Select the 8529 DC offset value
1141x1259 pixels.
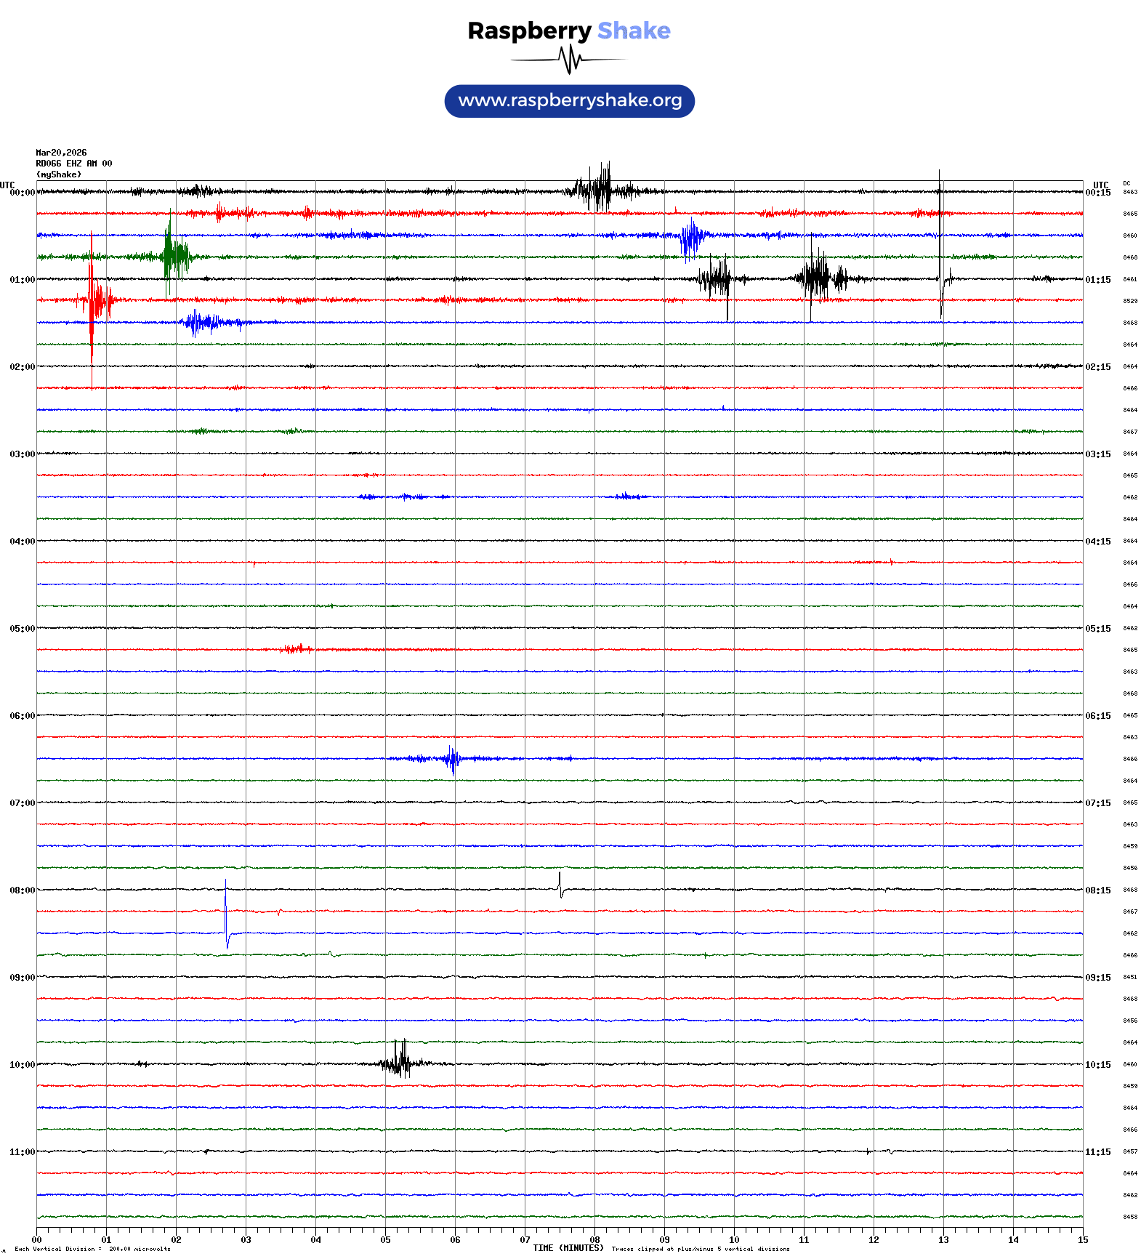(x=1129, y=301)
